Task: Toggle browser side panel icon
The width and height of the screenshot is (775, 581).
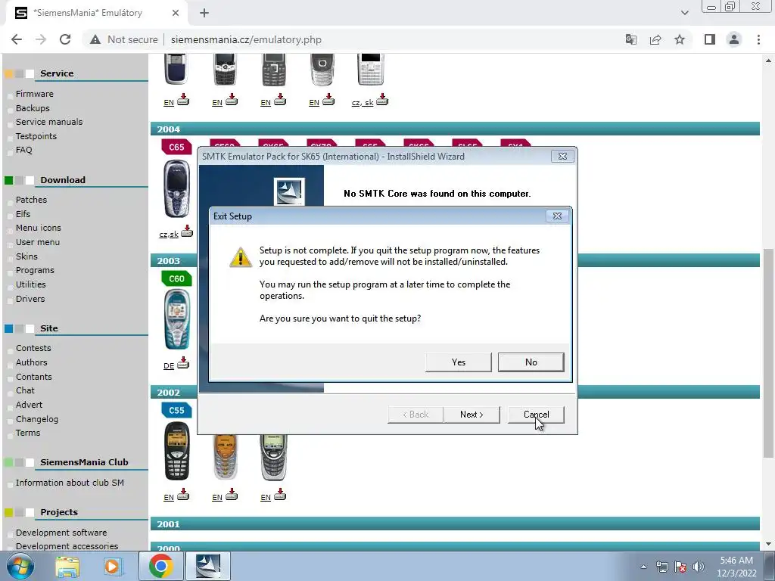Action: (x=710, y=39)
